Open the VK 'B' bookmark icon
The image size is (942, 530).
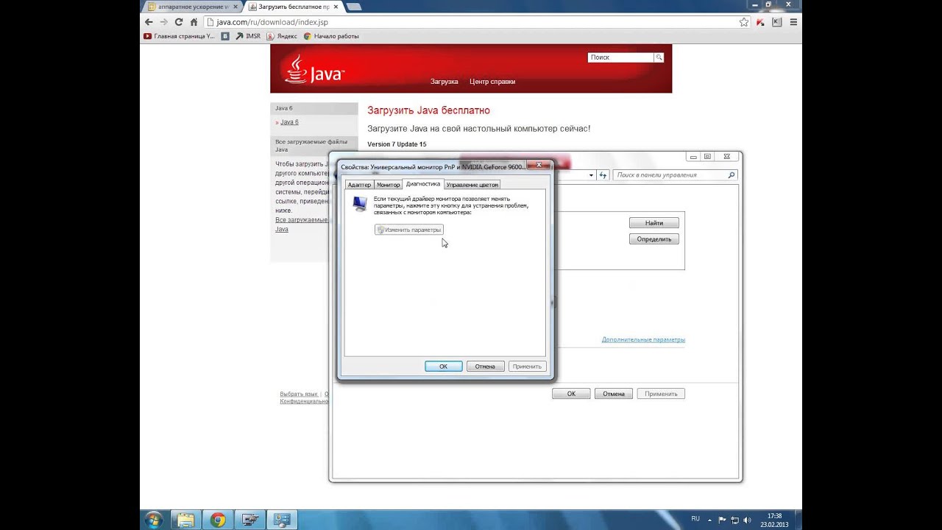coord(225,36)
